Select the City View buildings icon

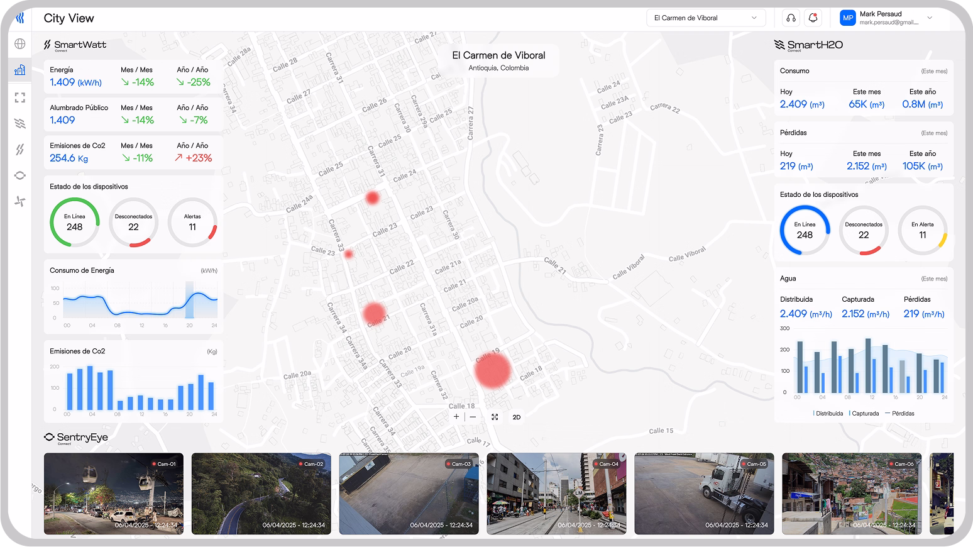(20, 70)
